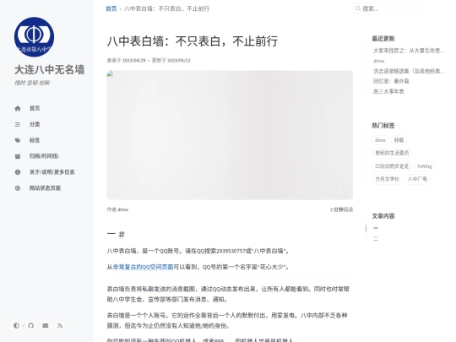Click the info icon beside 关于/说明/更多信息

(18, 172)
